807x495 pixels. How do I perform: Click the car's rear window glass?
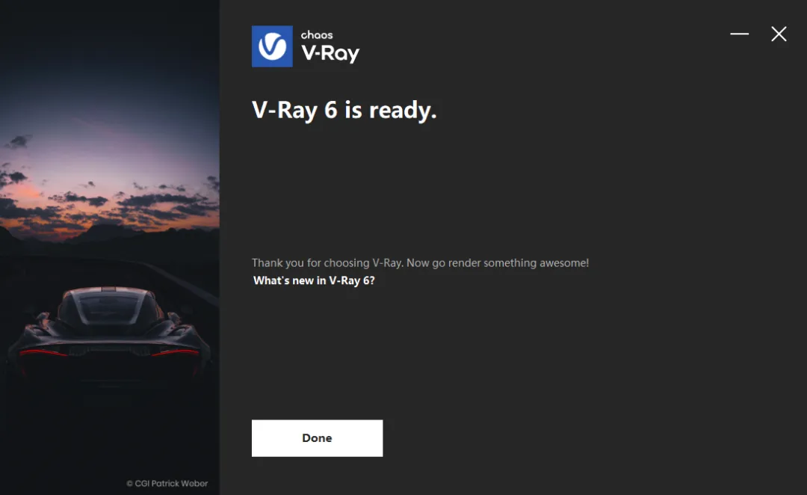tap(108, 308)
